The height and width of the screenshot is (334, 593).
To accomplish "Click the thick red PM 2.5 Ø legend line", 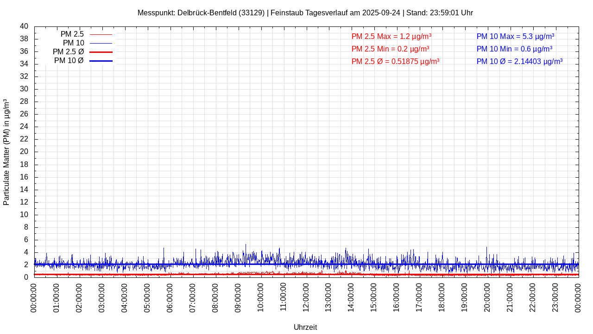I will coord(101,52).
